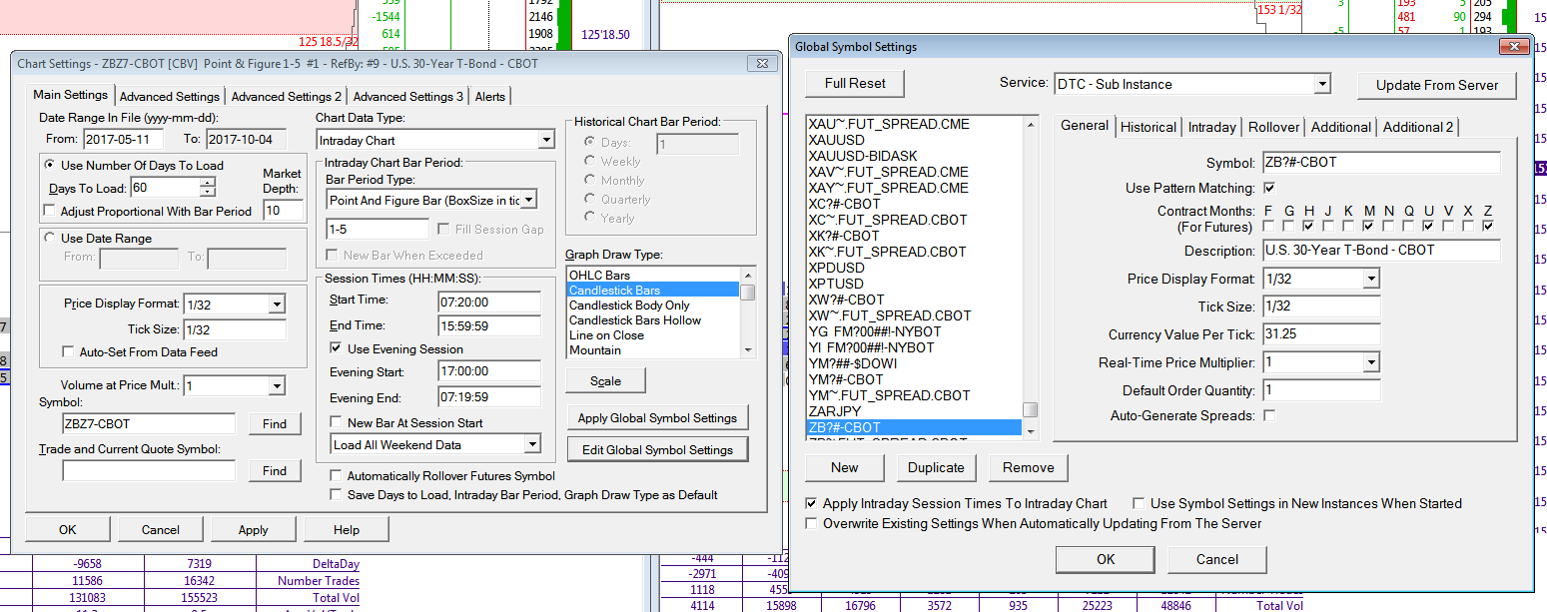Screen dimensions: 1547x612
Task: Select ZARJPY in symbol list
Action: pyautogui.click(x=914, y=411)
